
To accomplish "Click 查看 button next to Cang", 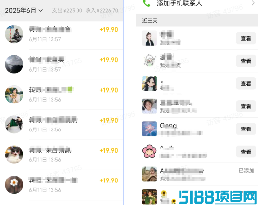I will [246, 129].
